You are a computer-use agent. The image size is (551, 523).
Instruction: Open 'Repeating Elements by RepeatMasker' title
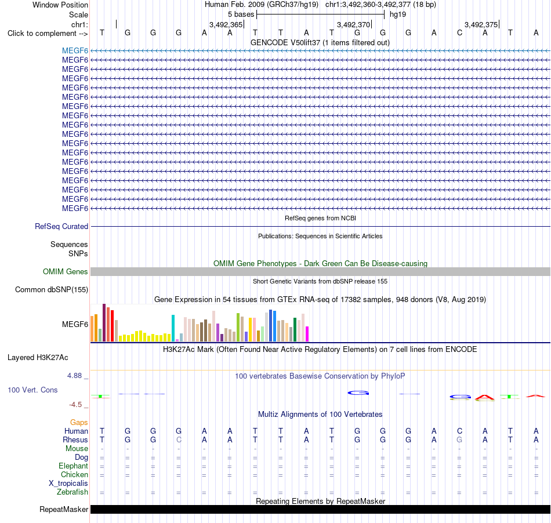320,501
